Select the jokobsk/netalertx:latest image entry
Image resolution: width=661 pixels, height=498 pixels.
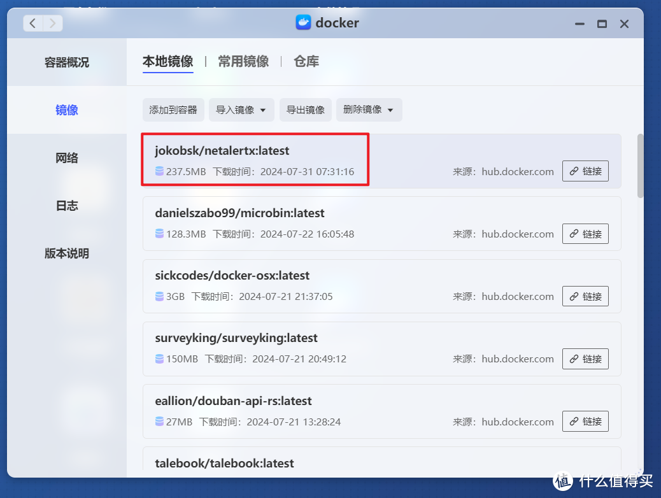pos(255,159)
